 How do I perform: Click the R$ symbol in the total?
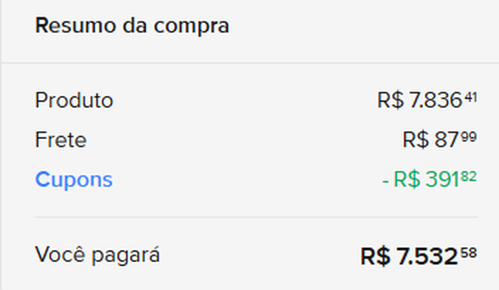pyautogui.click(x=376, y=256)
